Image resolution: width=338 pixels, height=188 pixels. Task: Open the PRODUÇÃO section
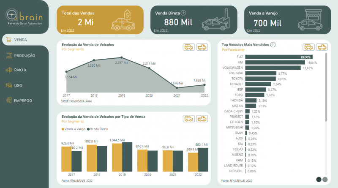(x=25, y=56)
